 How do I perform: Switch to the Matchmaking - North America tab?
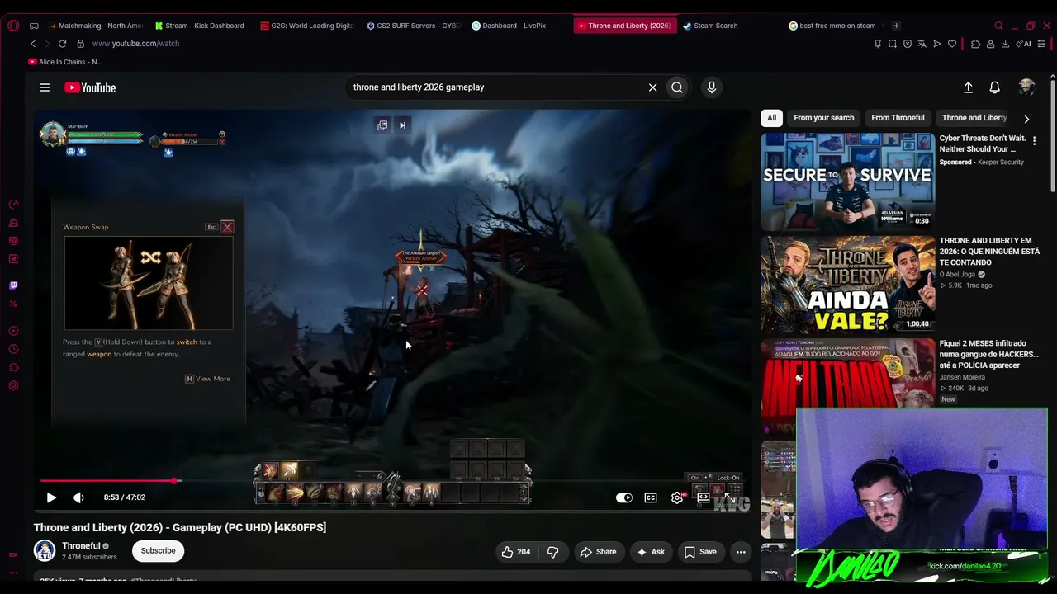pos(96,26)
